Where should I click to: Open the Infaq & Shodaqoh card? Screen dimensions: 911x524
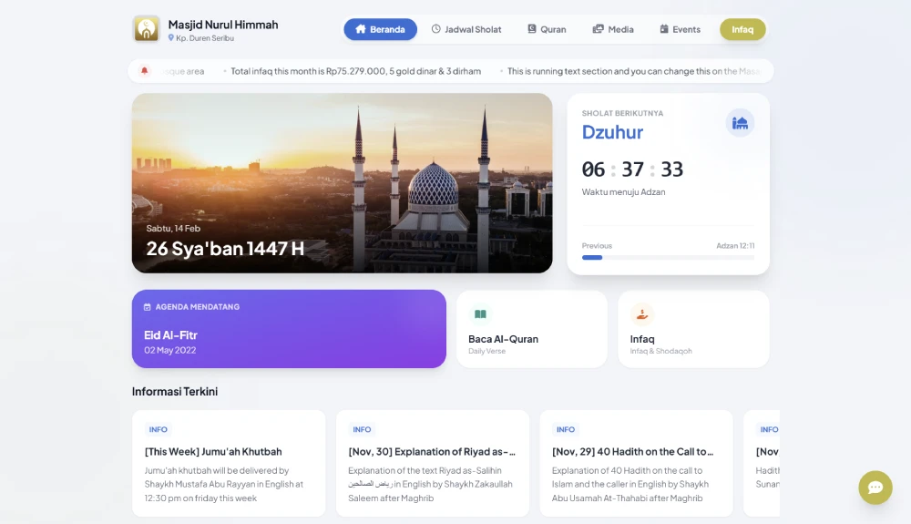693,329
